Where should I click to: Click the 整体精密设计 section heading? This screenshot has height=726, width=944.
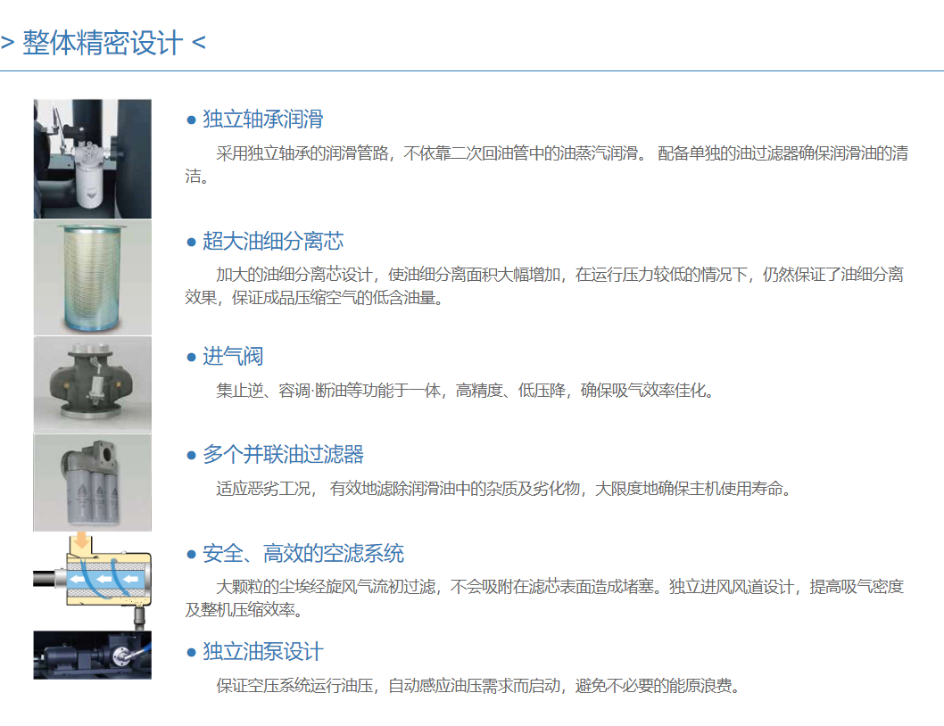(x=103, y=43)
